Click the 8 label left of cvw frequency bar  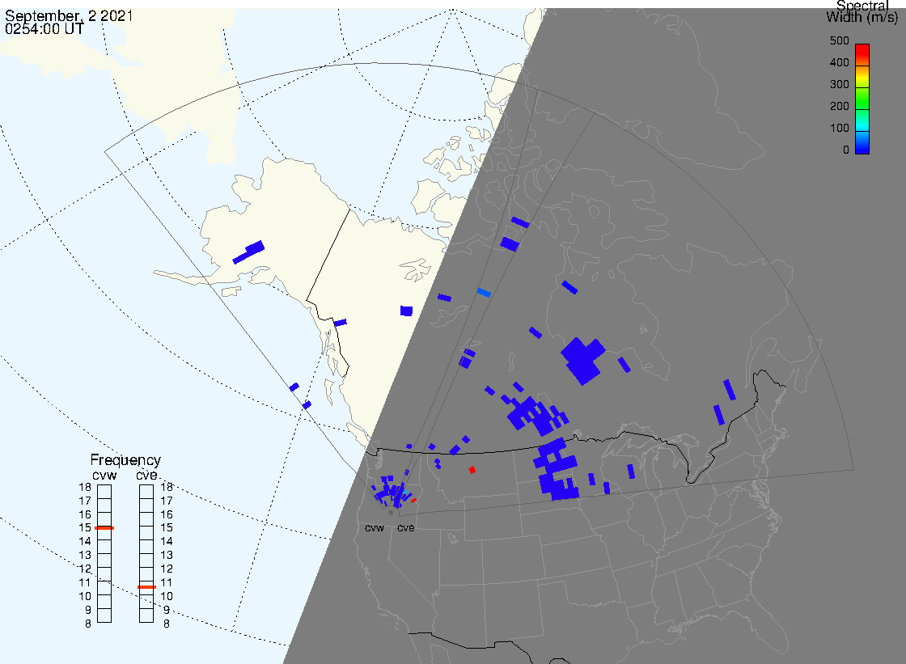[x=88, y=624]
